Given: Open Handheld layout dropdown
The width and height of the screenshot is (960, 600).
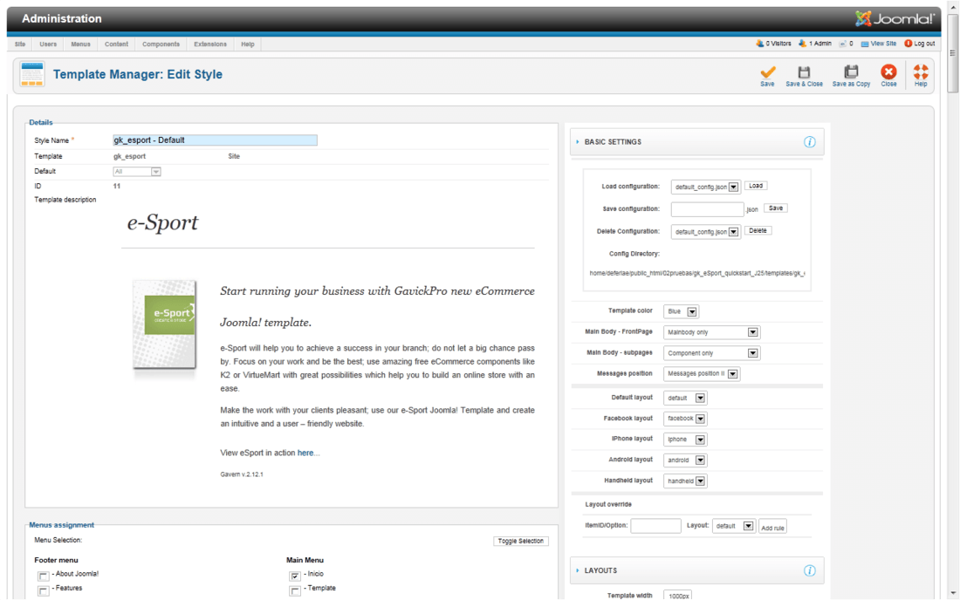Looking at the screenshot, I should click(685, 481).
